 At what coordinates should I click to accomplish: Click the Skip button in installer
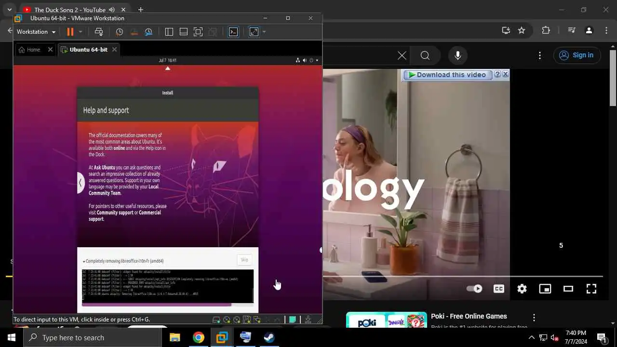coord(244,260)
